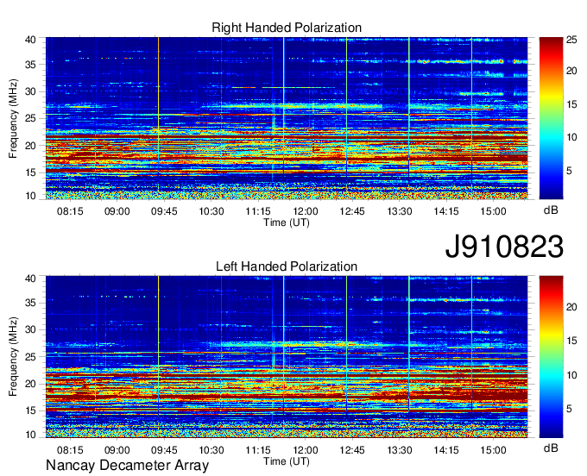Click the 25 value on top color bar scale
Viewport: 587px width, 476px height.
point(571,40)
